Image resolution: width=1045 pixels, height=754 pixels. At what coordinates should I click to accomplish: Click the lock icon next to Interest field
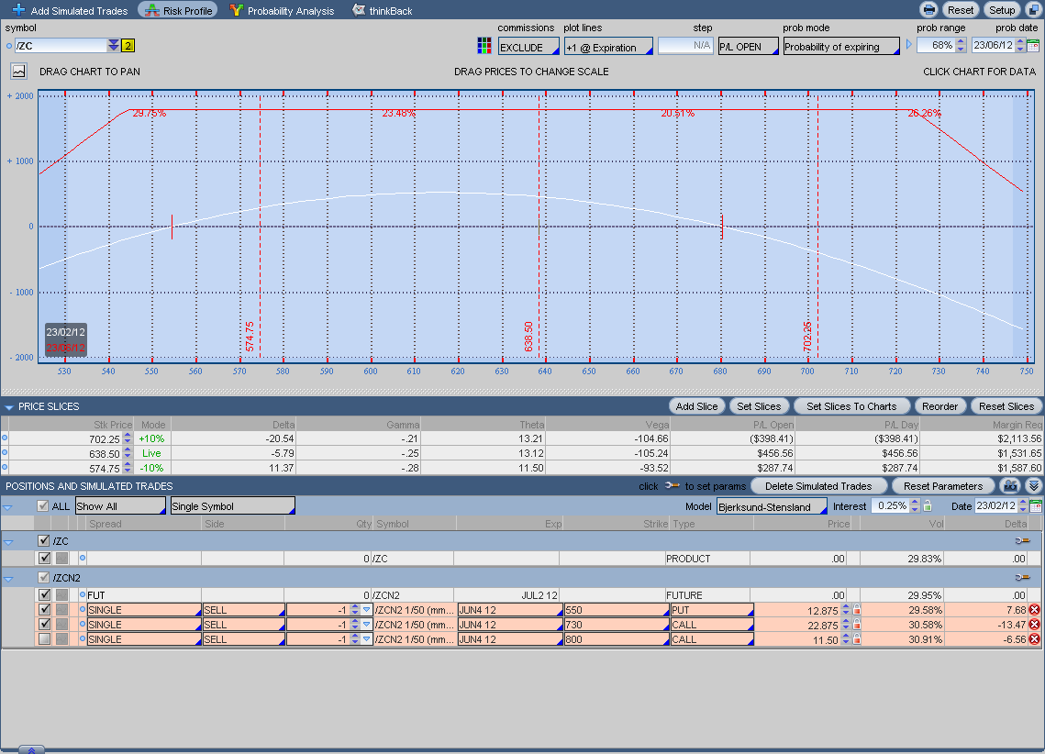point(927,506)
